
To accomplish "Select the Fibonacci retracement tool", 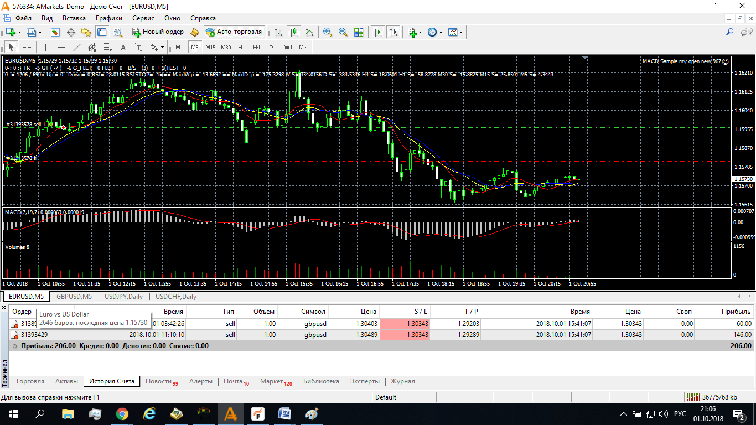I will click(x=108, y=47).
